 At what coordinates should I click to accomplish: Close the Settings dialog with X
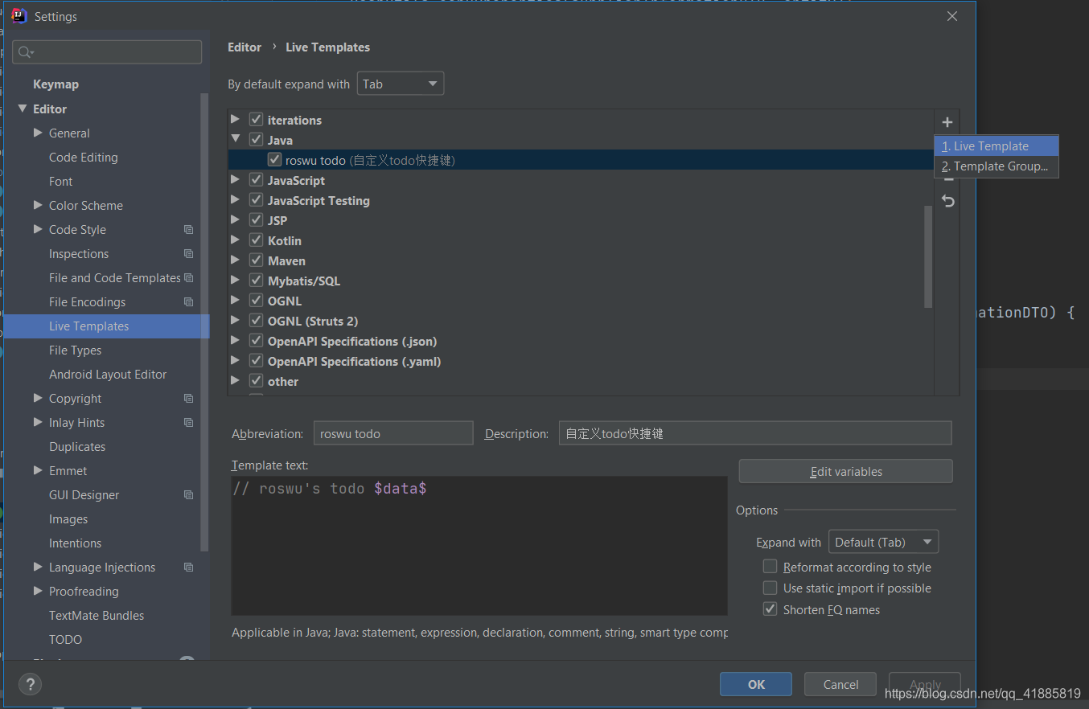pos(952,16)
